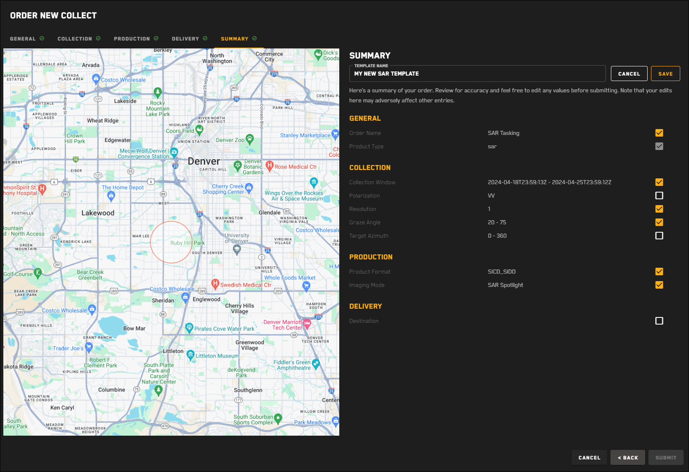689x472 pixels.
Task: Toggle the Target Azimuth checkbox
Action: pos(659,236)
